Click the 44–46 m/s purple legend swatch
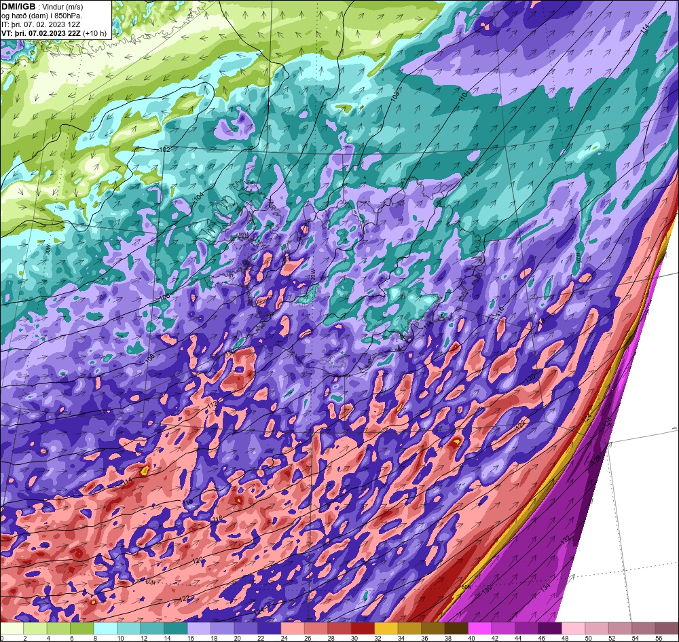This screenshot has height=642, width=679. coord(527,628)
